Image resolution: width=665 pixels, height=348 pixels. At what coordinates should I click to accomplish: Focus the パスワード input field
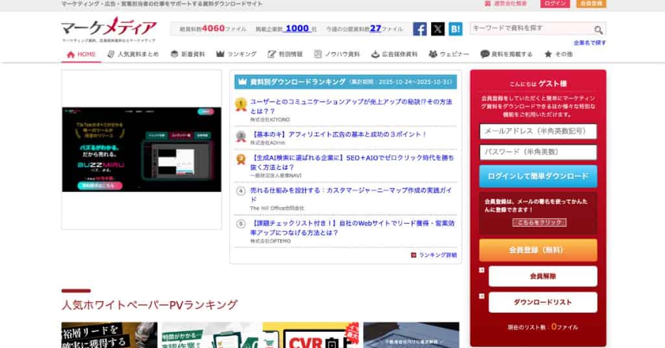pyautogui.click(x=538, y=152)
